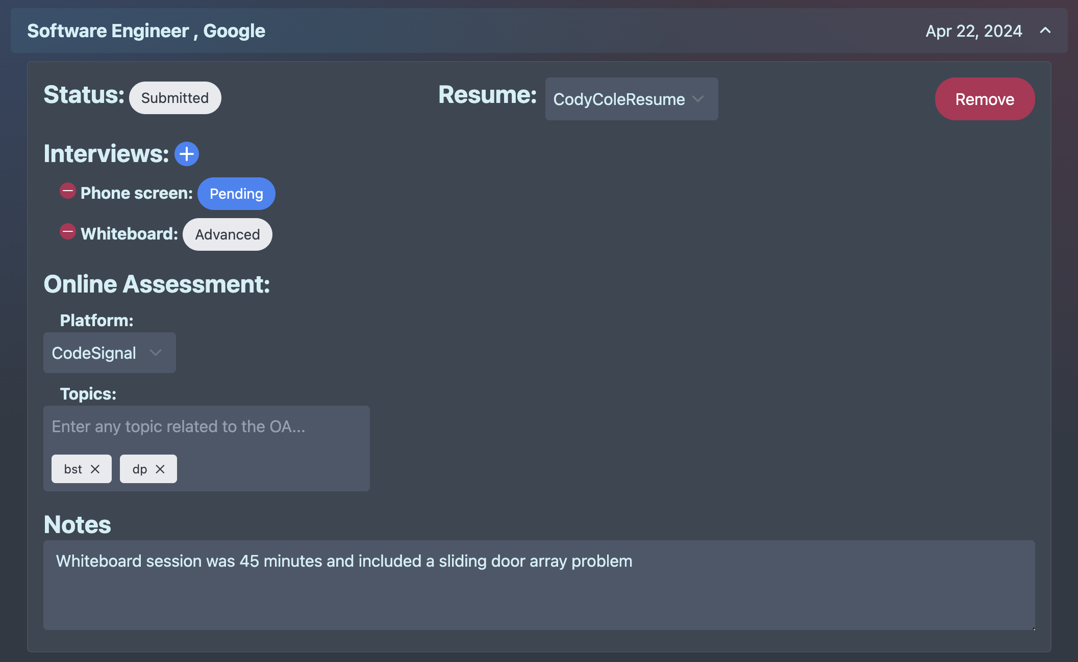Click the Online Assessment section label
Image resolution: width=1078 pixels, height=662 pixels.
[x=157, y=284]
